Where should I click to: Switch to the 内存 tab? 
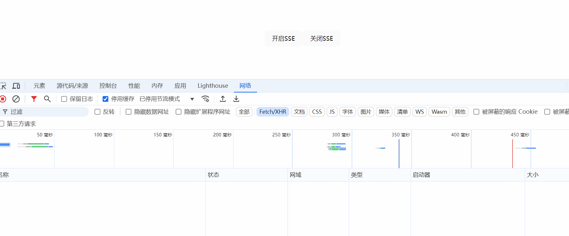click(157, 86)
